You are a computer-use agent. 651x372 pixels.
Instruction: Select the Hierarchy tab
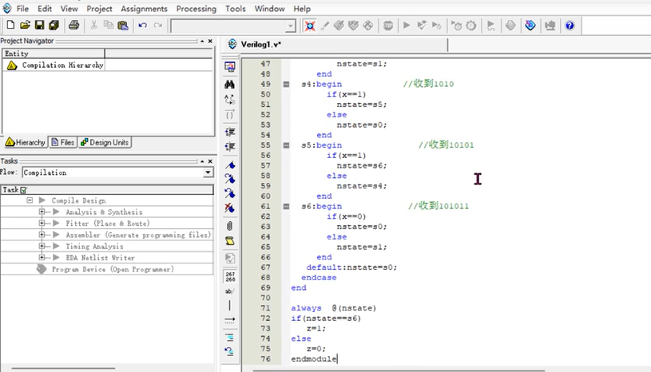click(x=25, y=143)
